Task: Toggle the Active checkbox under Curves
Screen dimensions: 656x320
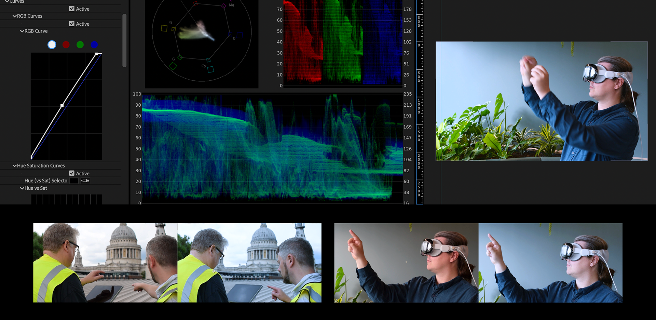Action: tap(72, 9)
